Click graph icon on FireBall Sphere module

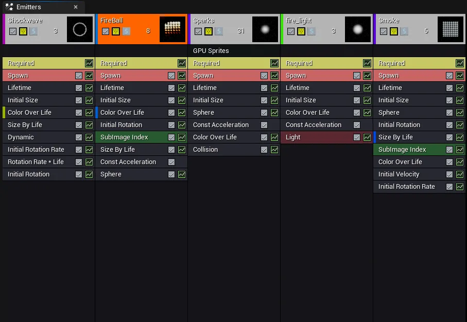click(x=182, y=174)
